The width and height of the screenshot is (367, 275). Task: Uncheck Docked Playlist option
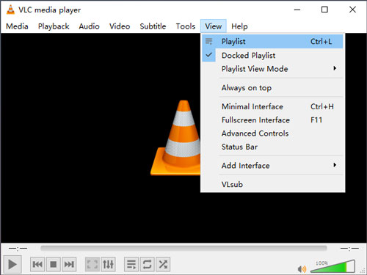tap(273, 55)
